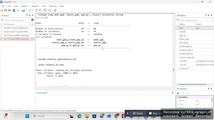Click inside the Command input area
214x120 pixels.
click(x=105, y=101)
